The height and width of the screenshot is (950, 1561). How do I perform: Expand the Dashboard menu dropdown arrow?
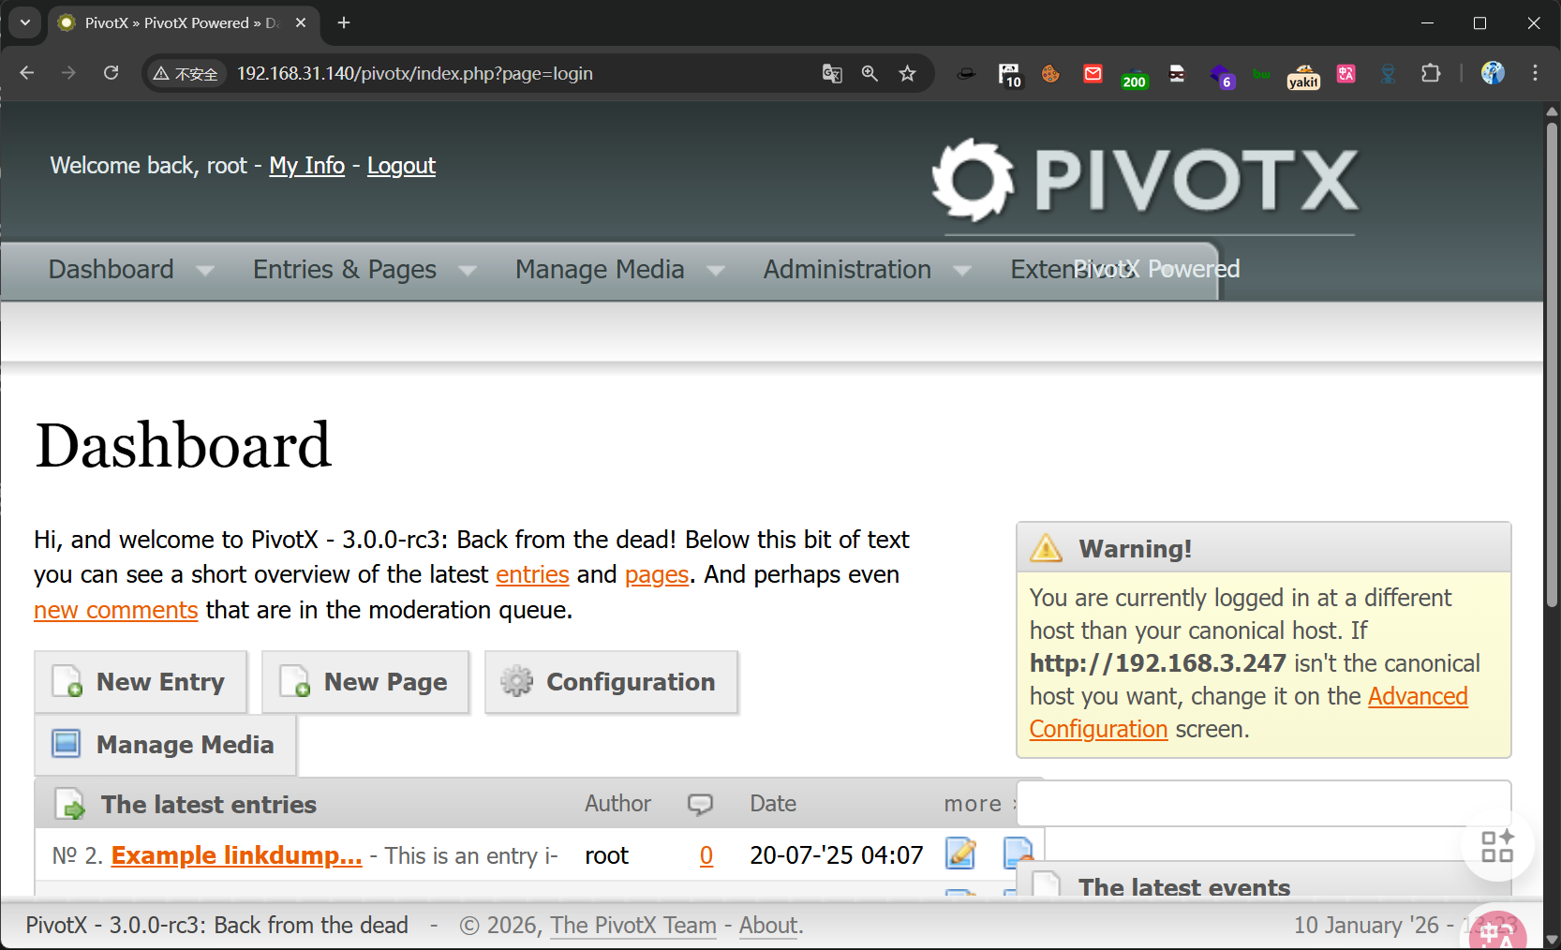(x=205, y=271)
